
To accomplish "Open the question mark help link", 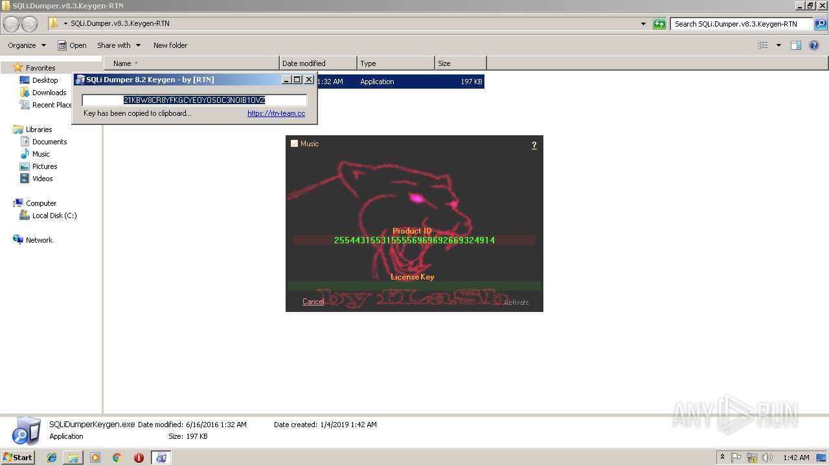I will coord(534,145).
